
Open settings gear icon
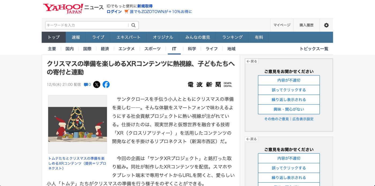tap(326, 25)
